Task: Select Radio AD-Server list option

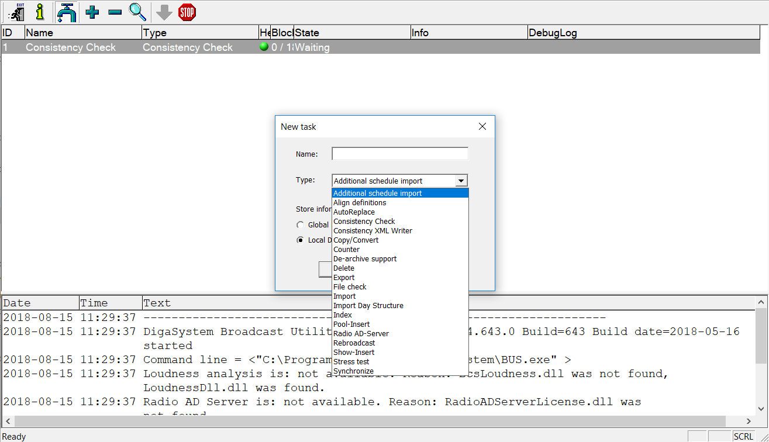Action: point(361,334)
